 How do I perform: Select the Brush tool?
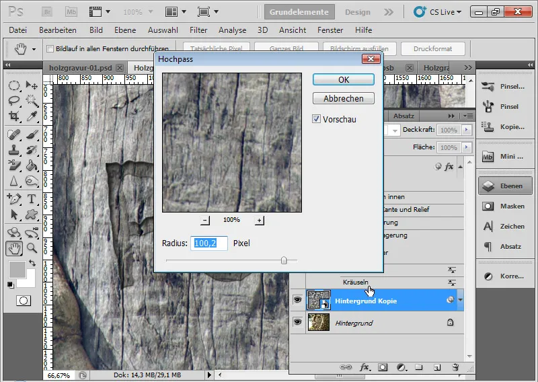[x=32, y=135]
